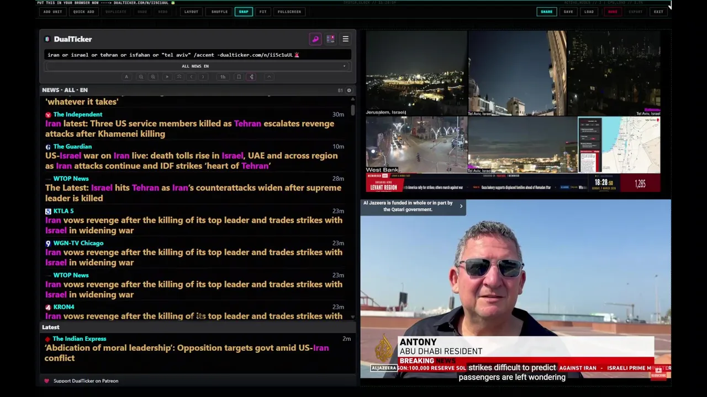Click the FIT toolbar item

pyautogui.click(x=263, y=12)
